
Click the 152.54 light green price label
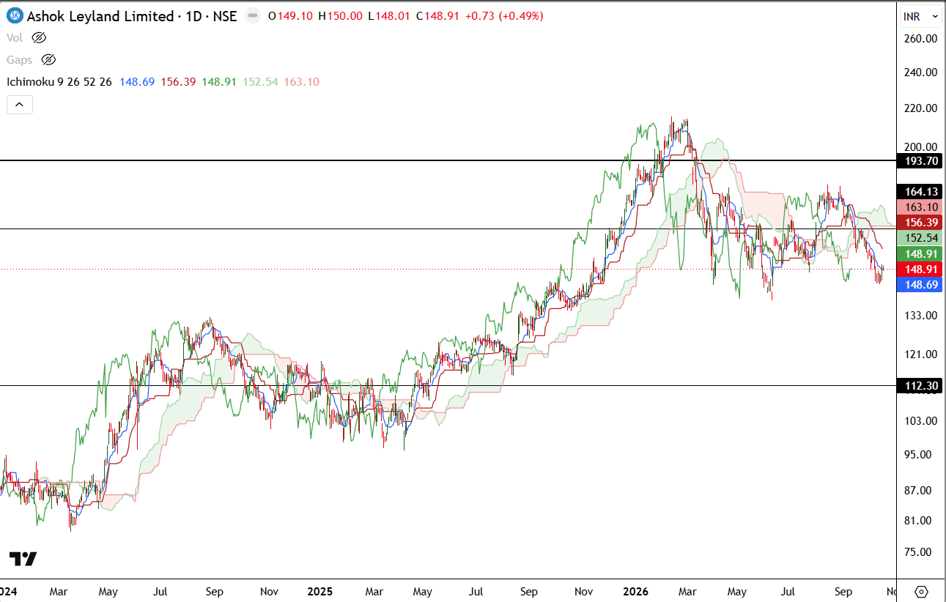(x=921, y=238)
